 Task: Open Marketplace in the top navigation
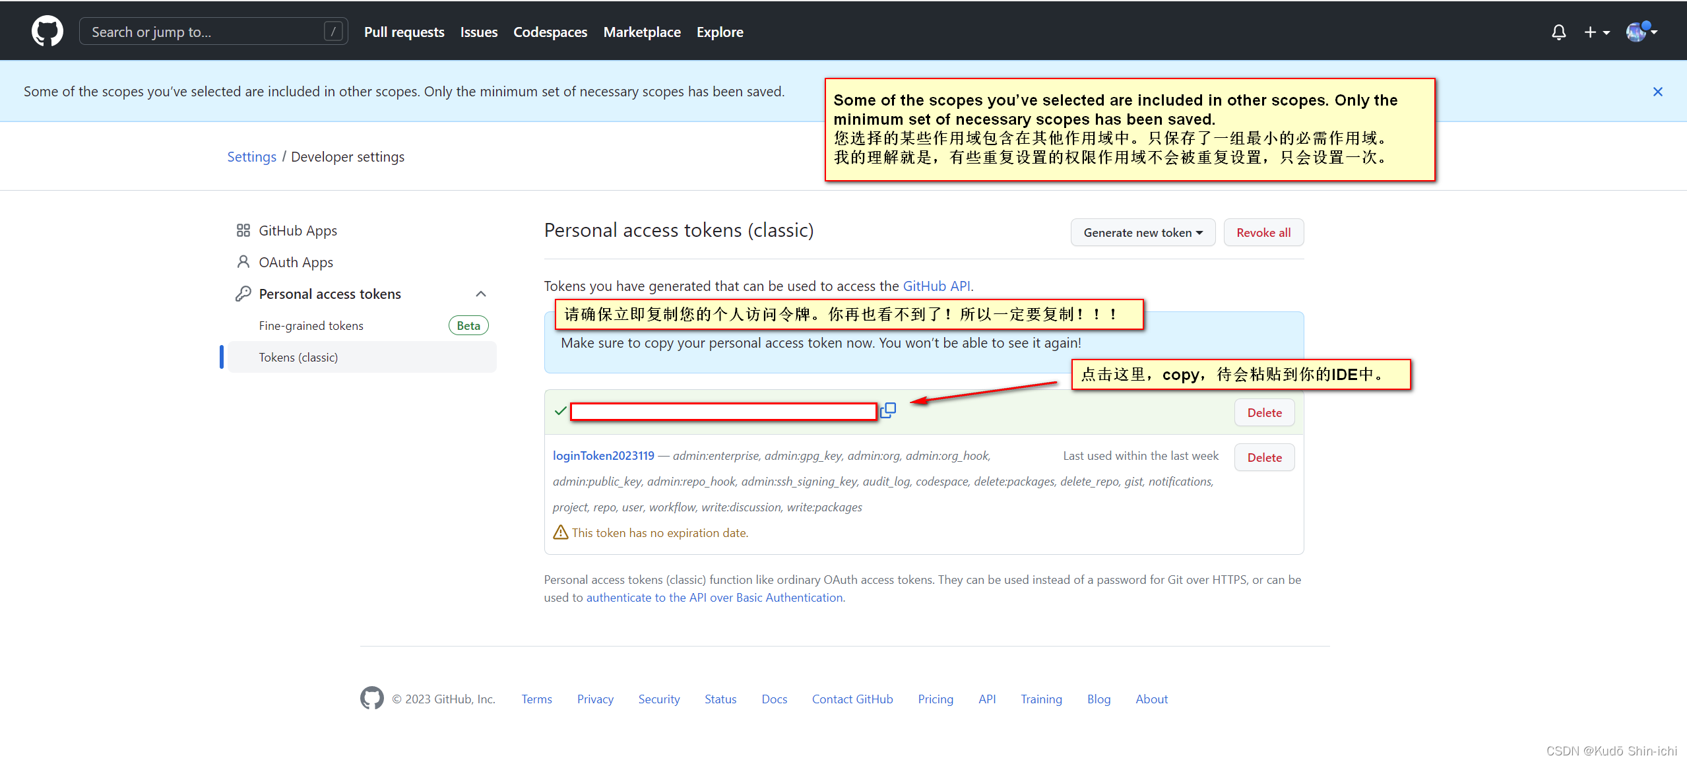[642, 32]
